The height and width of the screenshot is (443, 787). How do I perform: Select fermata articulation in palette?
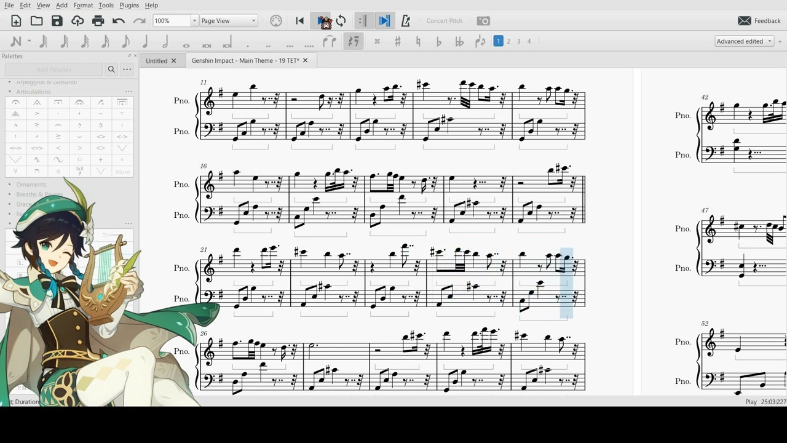[x=15, y=102]
